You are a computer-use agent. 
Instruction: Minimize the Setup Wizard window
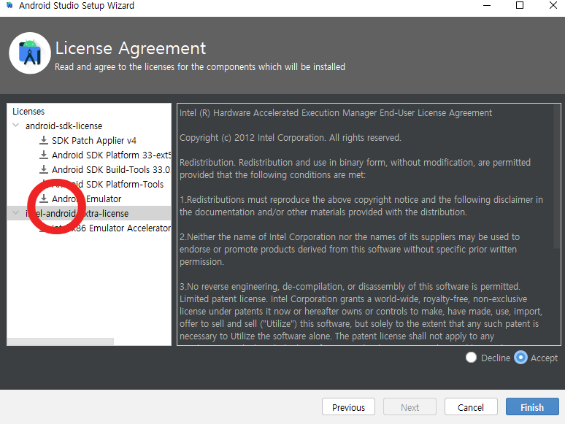(487, 5)
